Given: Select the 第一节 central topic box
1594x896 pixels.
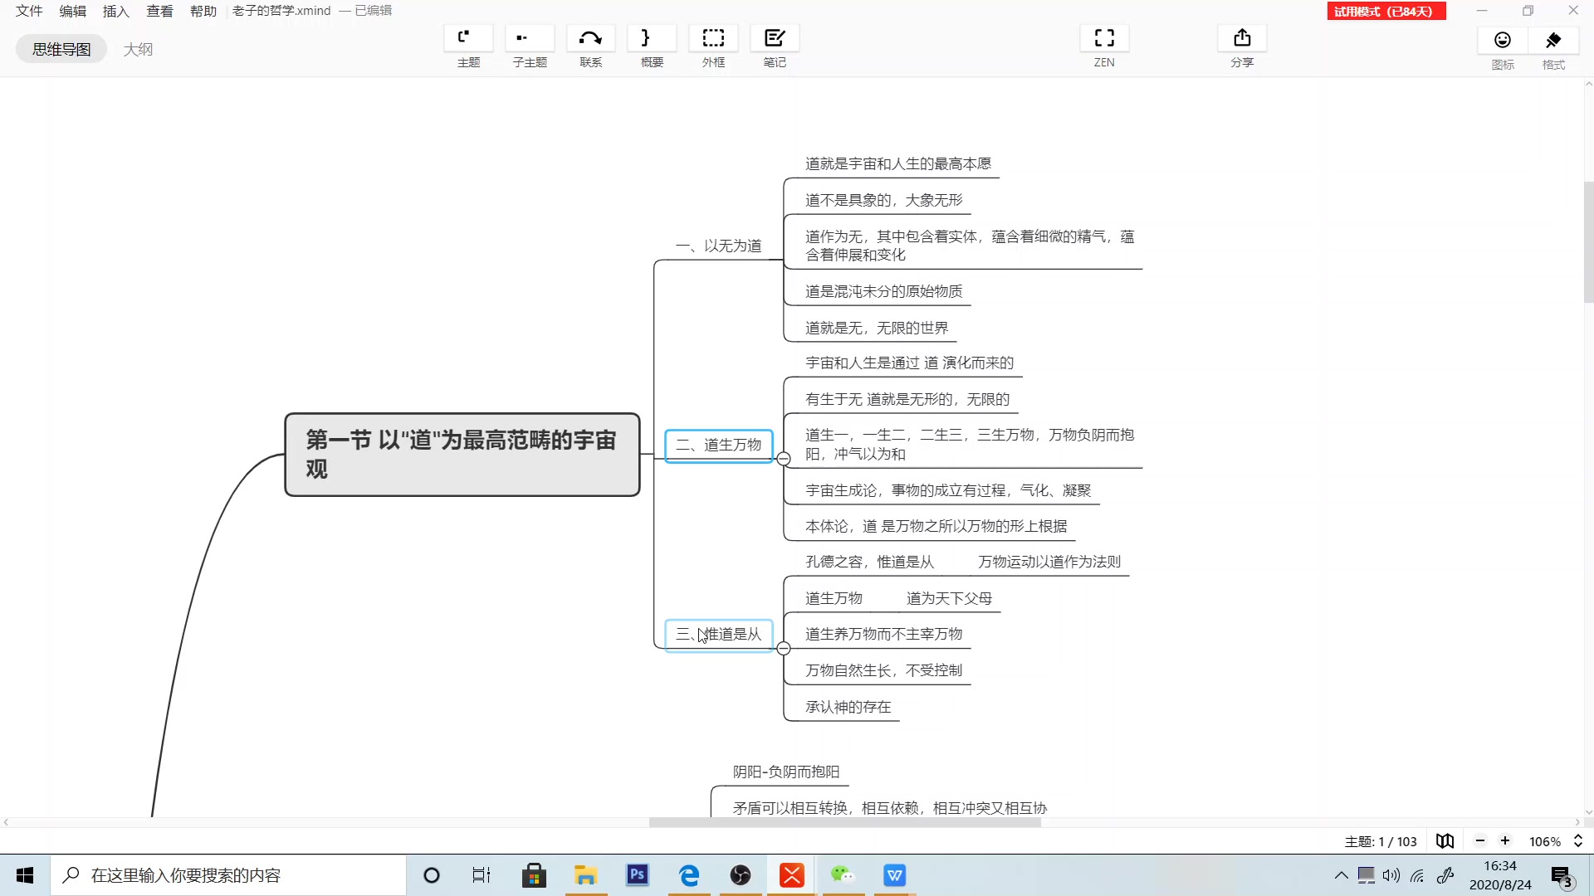Looking at the screenshot, I should click(x=462, y=455).
